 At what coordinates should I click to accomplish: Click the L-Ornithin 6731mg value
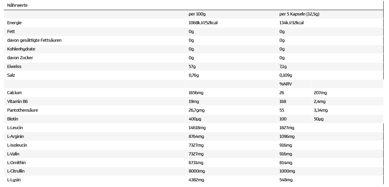pos(196,163)
